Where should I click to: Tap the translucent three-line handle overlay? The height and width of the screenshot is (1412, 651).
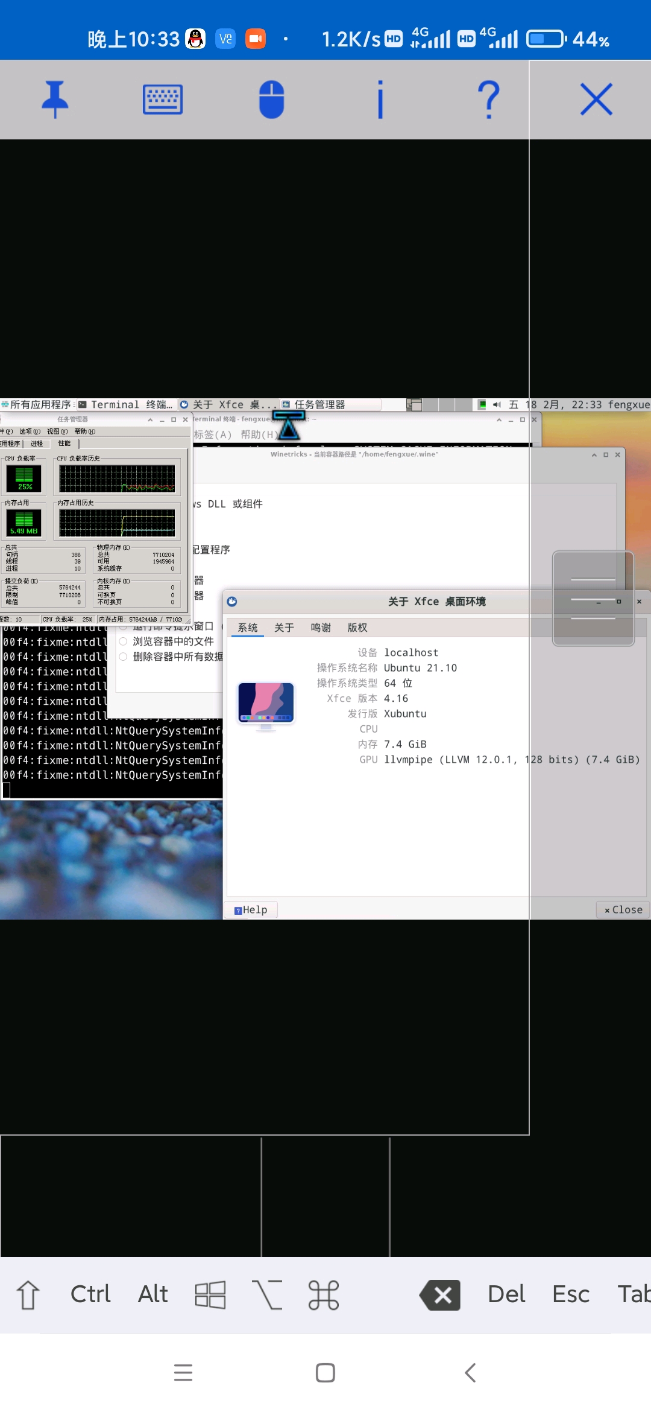click(x=593, y=599)
